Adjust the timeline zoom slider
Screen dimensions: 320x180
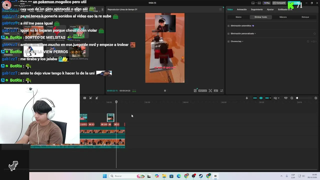click(297, 98)
